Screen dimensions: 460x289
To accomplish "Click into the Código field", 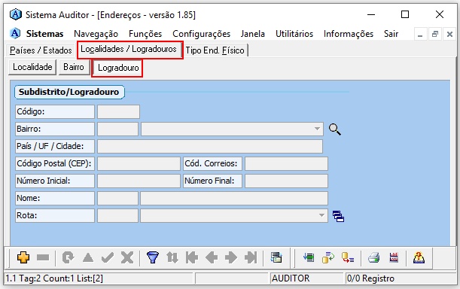I will (118, 112).
